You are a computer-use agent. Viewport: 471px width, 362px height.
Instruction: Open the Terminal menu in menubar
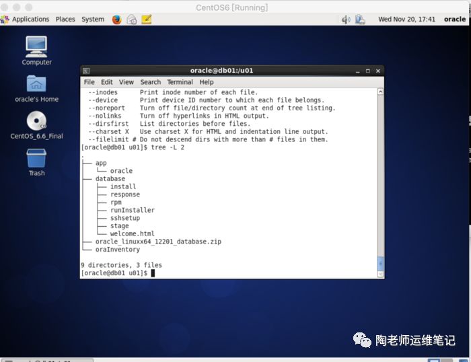180,82
